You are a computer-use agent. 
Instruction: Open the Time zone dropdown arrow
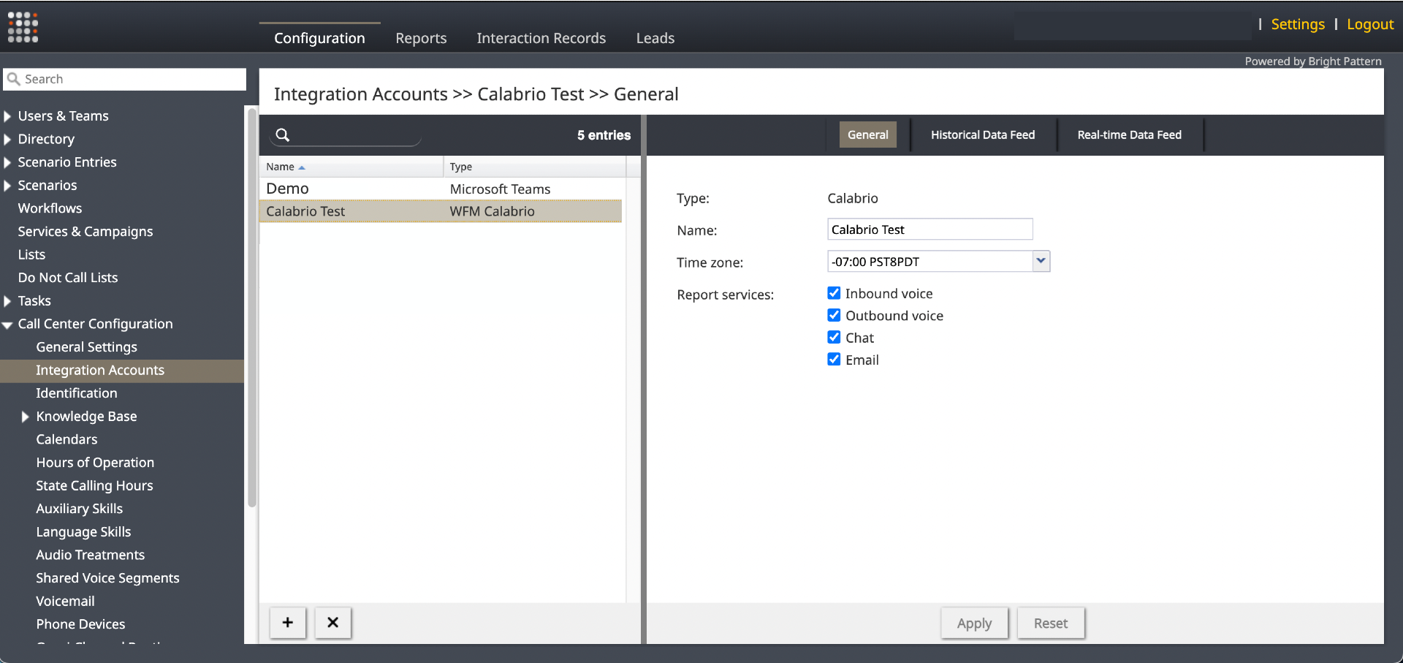pos(1041,261)
